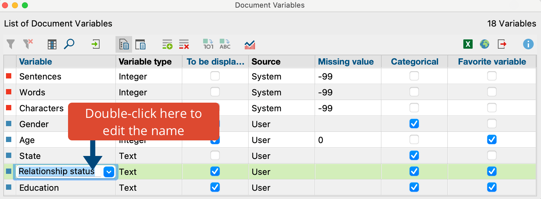Toggle To be displayed checkbox for Education
Screen dimensions: 541x199
215,187
